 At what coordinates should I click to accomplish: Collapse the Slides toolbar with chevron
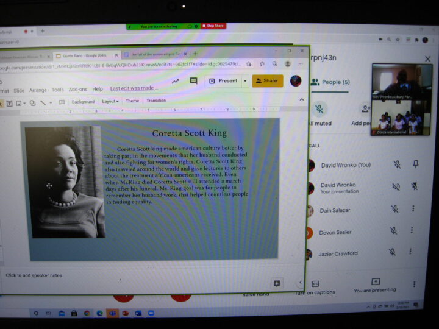click(301, 100)
